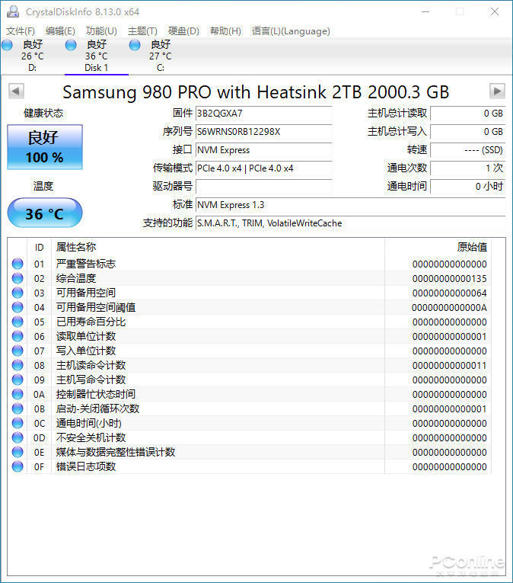The width and height of the screenshot is (513, 583).
Task: Click the 标准 field NVM Express 1.3
Action: [350, 204]
